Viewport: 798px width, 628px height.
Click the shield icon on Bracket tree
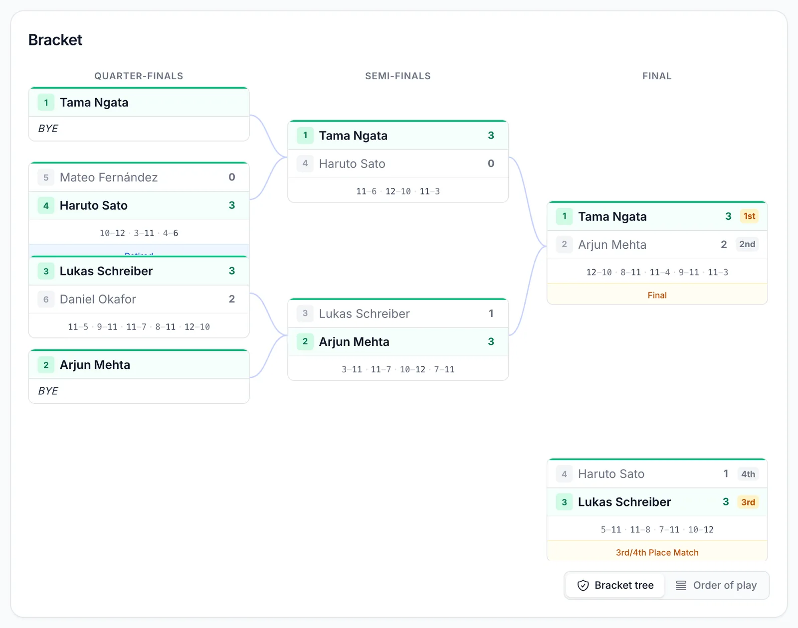click(x=583, y=585)
